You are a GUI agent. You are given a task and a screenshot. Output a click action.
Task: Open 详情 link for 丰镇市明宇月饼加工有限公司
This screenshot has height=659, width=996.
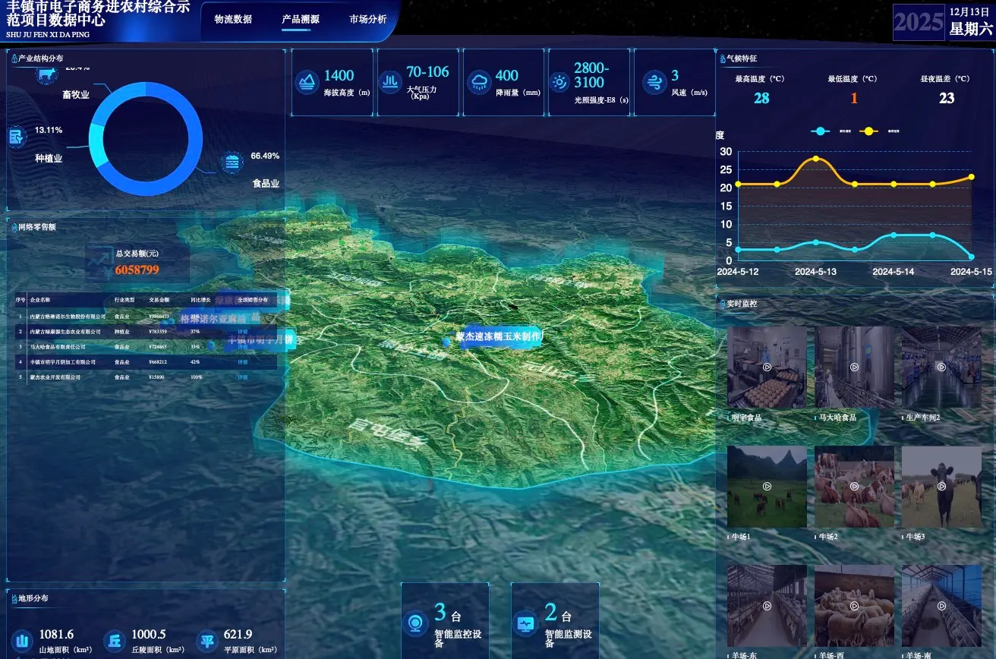243,361
